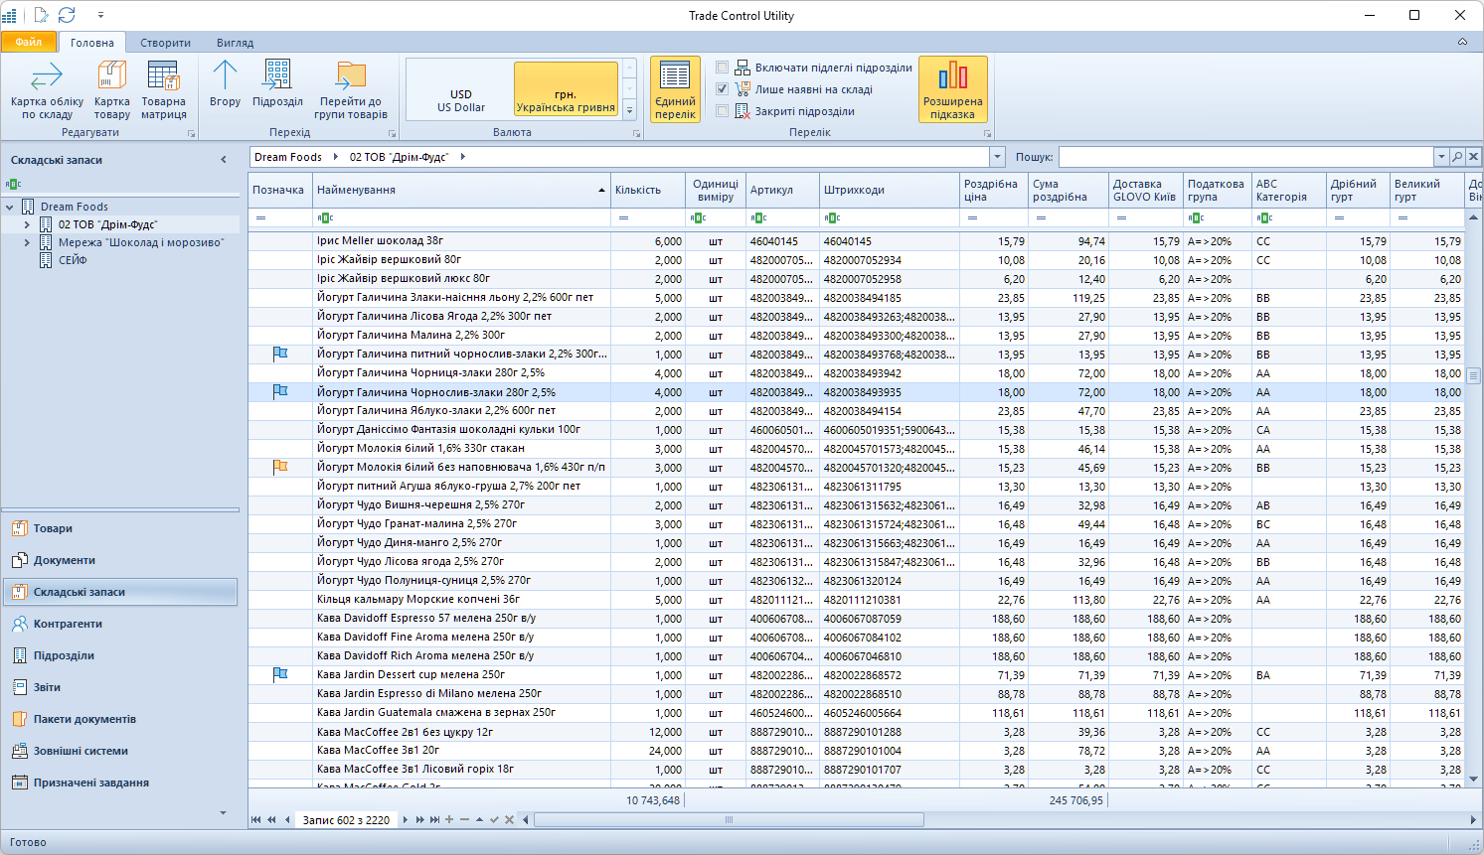Expand Мережа "Шоколад і морозиво" tree node
Screen dimensions: 1484x855
tap(27, 243)
